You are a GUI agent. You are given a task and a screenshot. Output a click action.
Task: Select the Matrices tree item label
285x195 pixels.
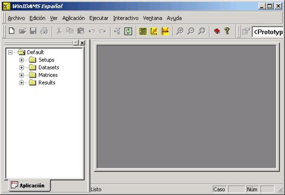tap(48, 75)
